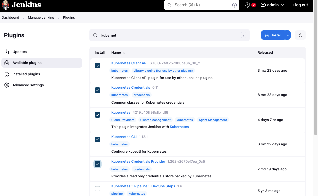This screenshot has height=196, width=318.
Task: Uncheck the Kubernetes CLI plugin
Action: coord(97,139)
